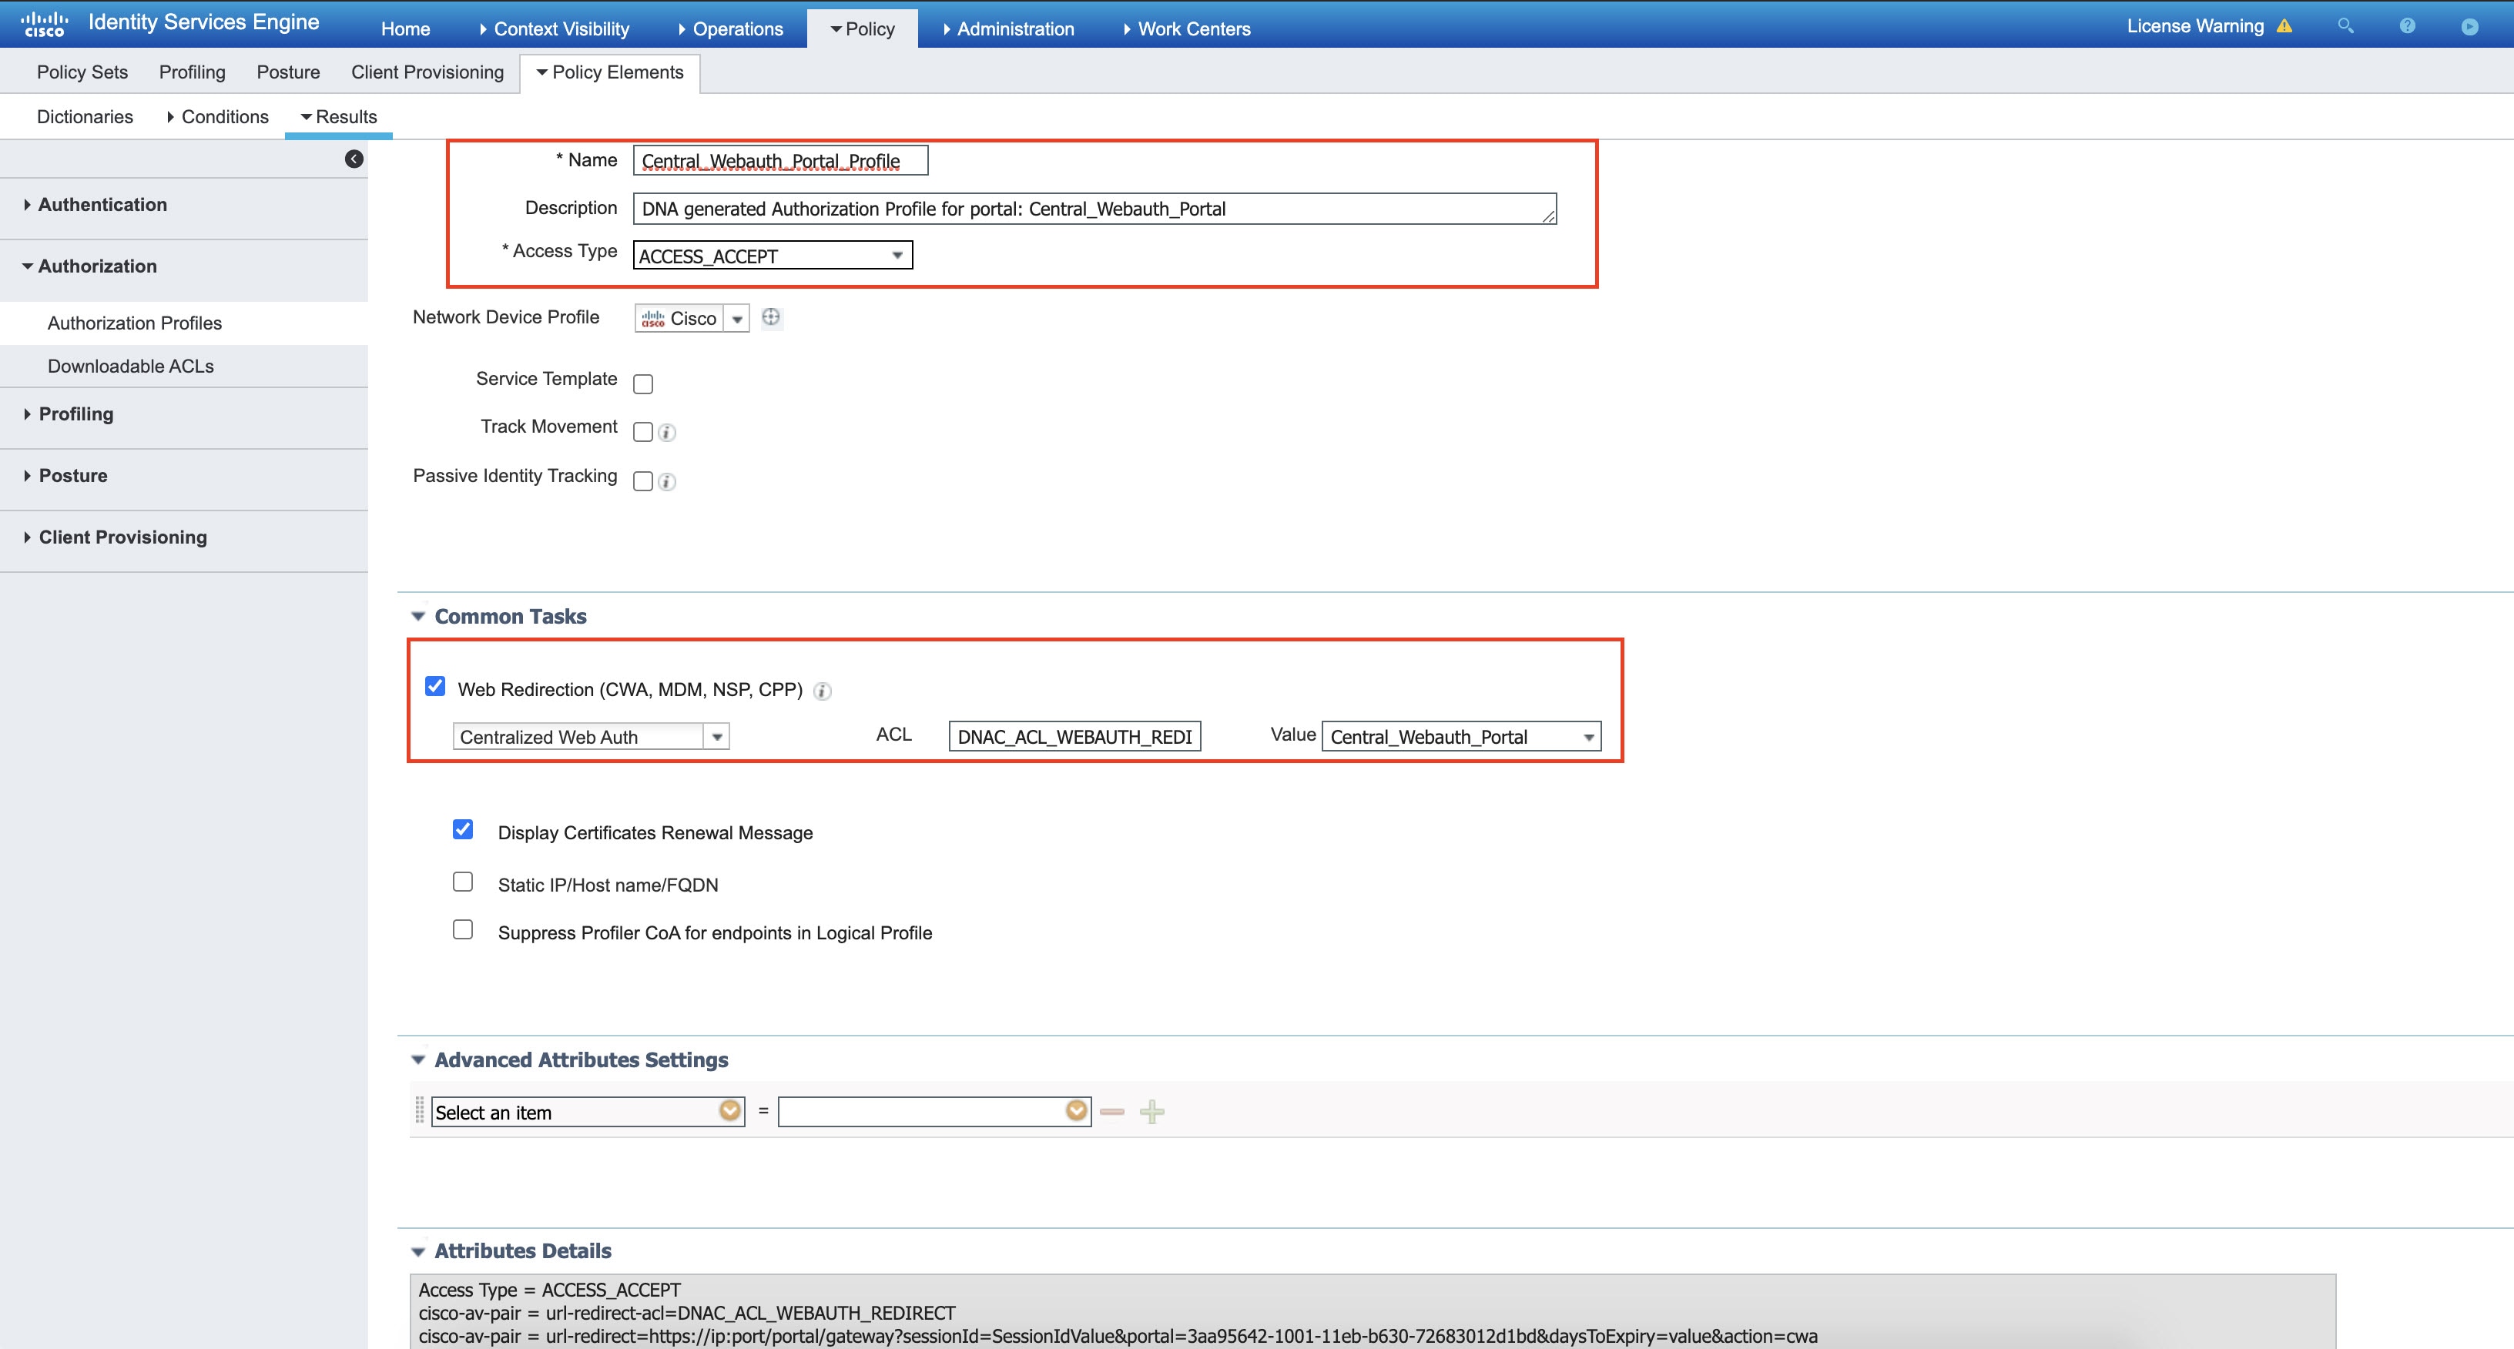Image resolution: width=2514 pixels, height=1349 pixels.
Task: Open the Access Type dropdown
Action: coord(773,256)
